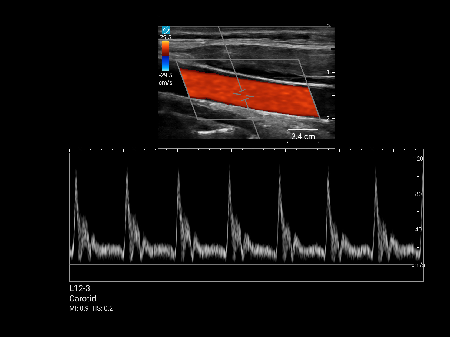450x337 pixels.
Task: Click the Carotid exam type label
Action: tap(83, 298)
